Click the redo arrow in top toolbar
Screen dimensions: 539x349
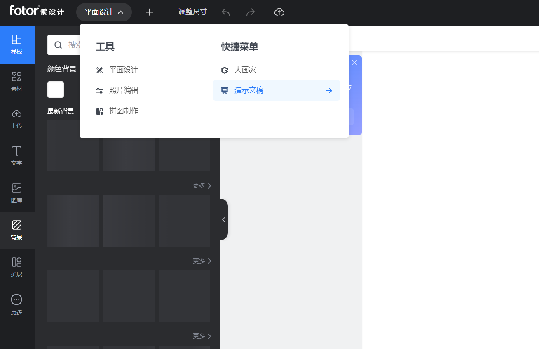click(x=251, y=12)
